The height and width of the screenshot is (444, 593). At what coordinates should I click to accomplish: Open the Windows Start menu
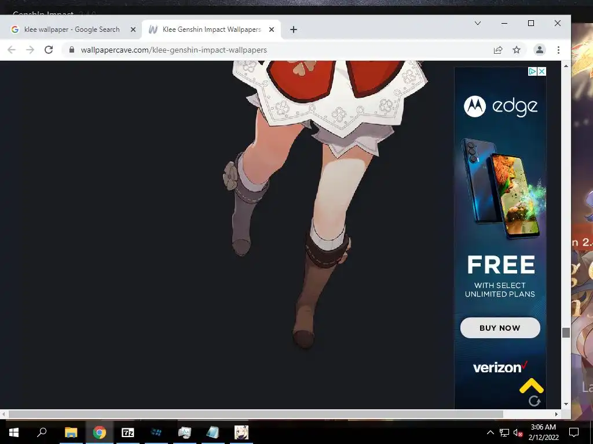[14, 432]
